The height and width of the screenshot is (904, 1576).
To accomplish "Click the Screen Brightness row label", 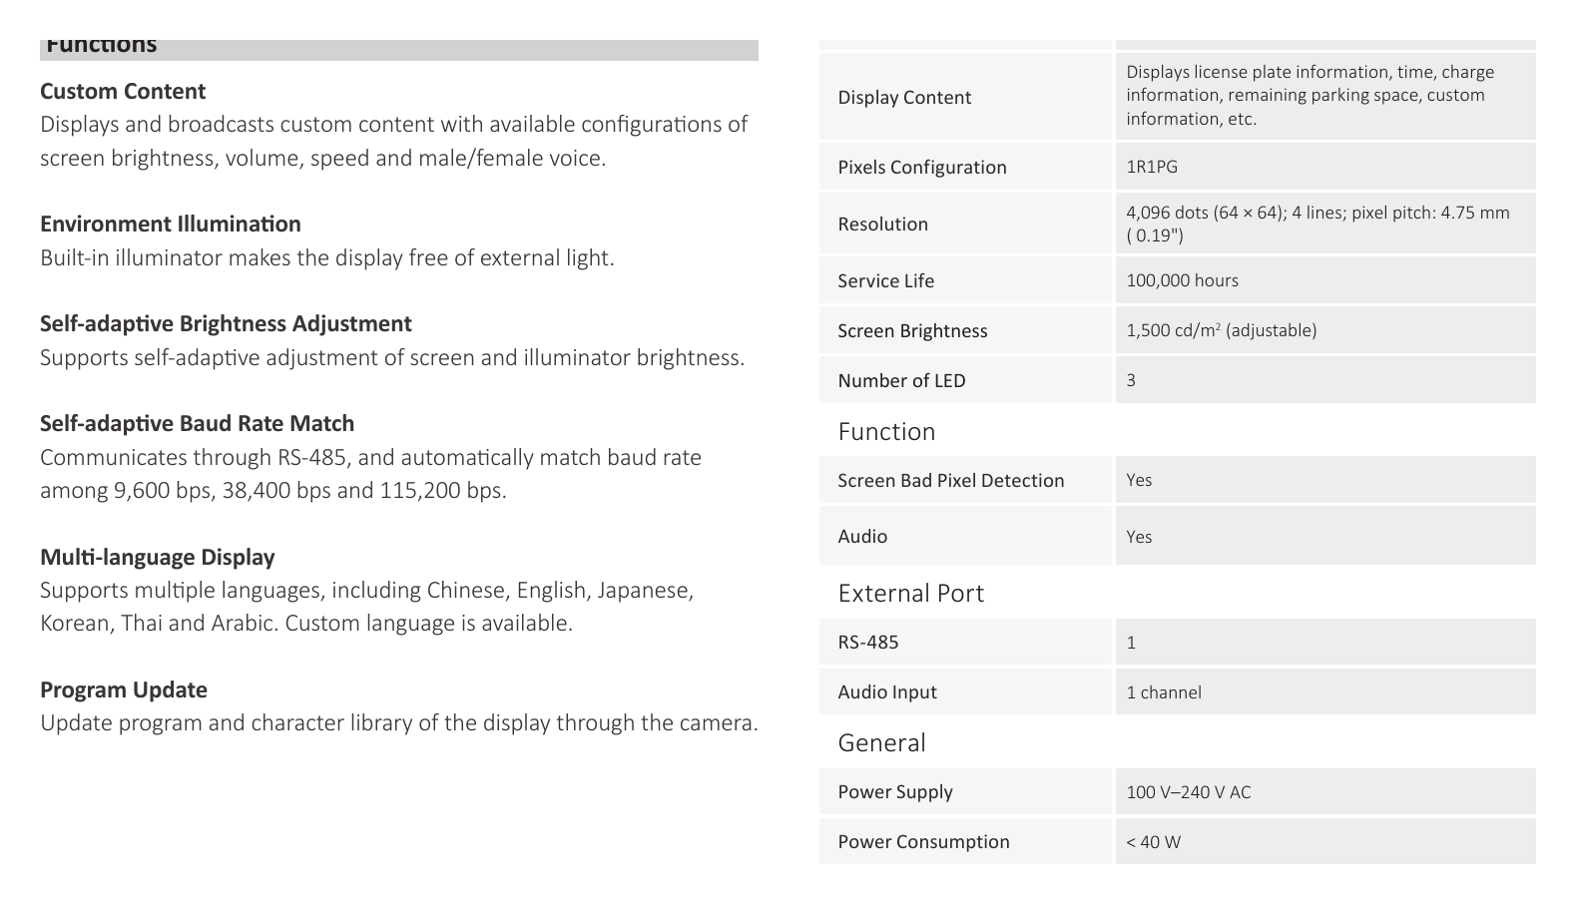I will pos(912,331).
